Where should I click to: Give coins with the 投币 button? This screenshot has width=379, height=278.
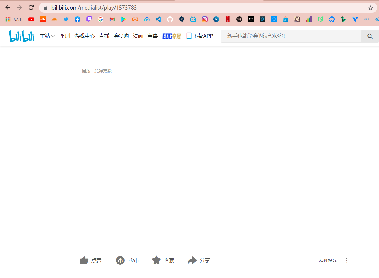127,260
